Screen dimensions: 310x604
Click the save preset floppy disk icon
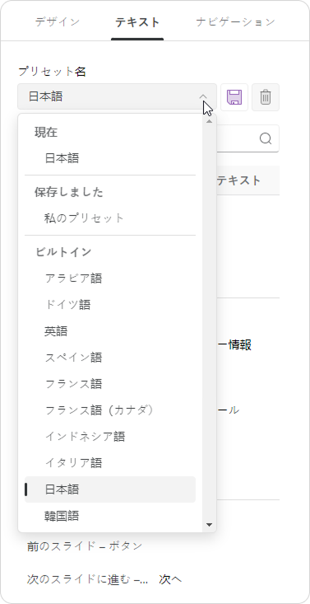234,97
